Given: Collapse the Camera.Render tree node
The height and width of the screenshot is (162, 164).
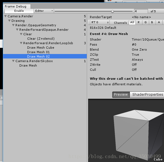Looking at the screenshot, I should (6, 16).
